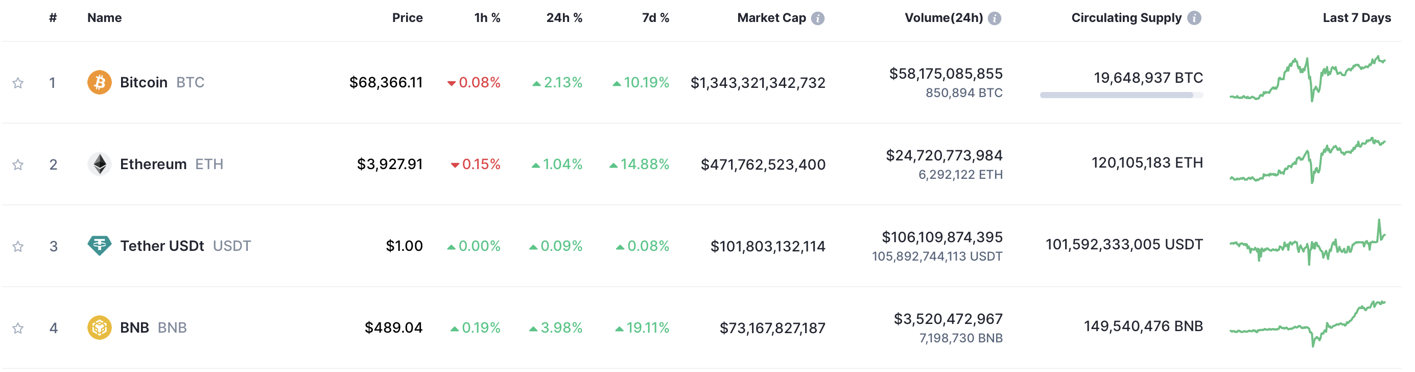Open the BNB 7-day sparkline chart
Screen dimensions: 1415x372
pyautogui.click(x=1307, y=324)
